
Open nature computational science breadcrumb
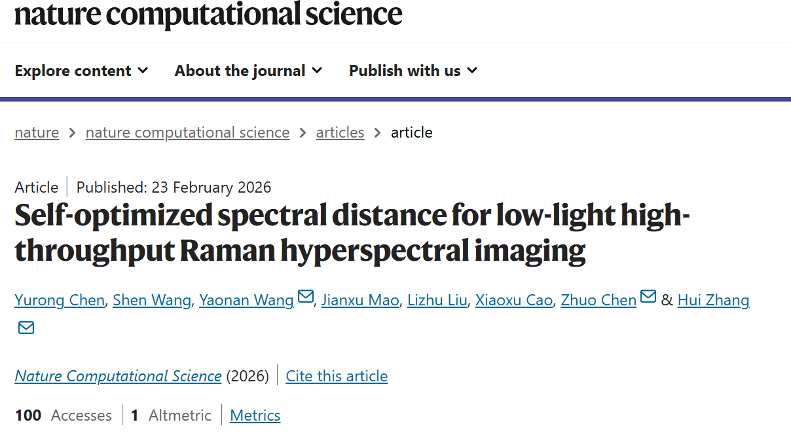[187, 132]
